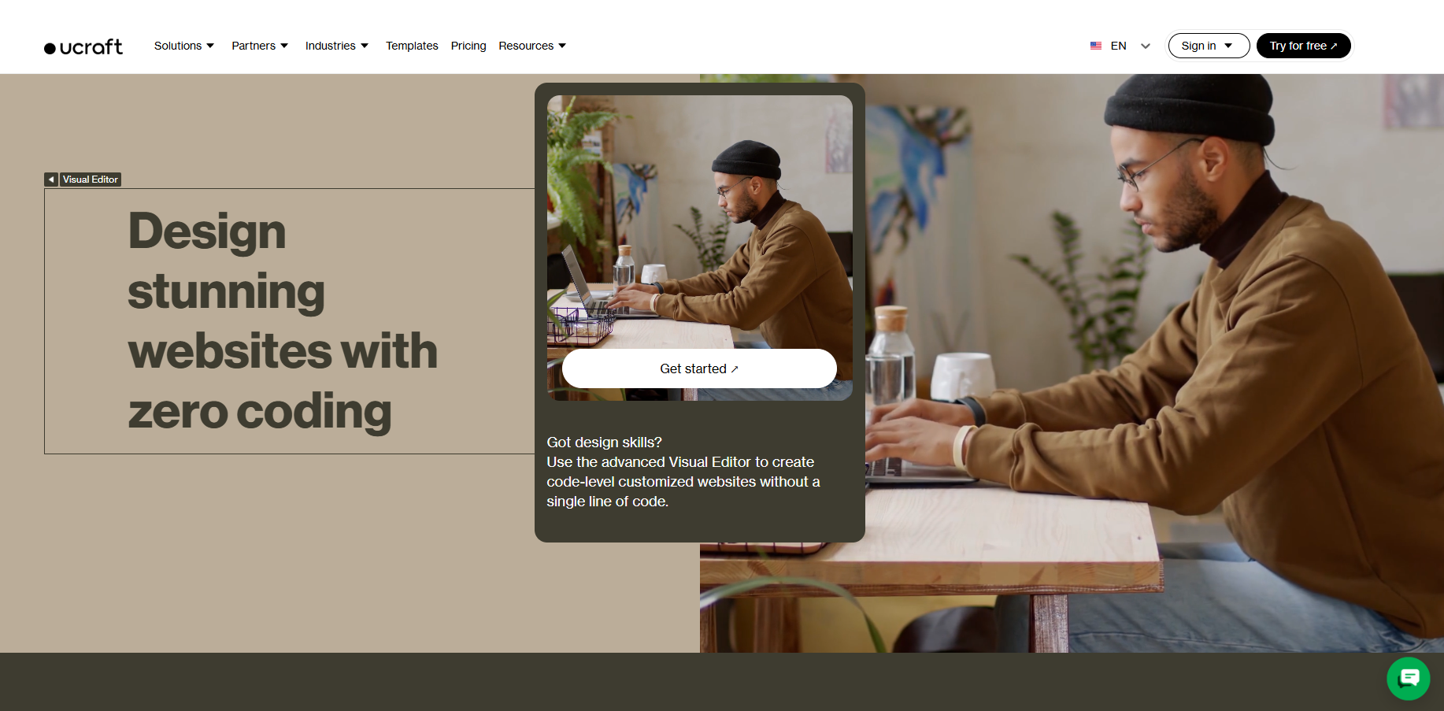Viewport: 1444px width, 711px height.
Task: Click the Ucraft logo
Action: click(x=83, y=47)
